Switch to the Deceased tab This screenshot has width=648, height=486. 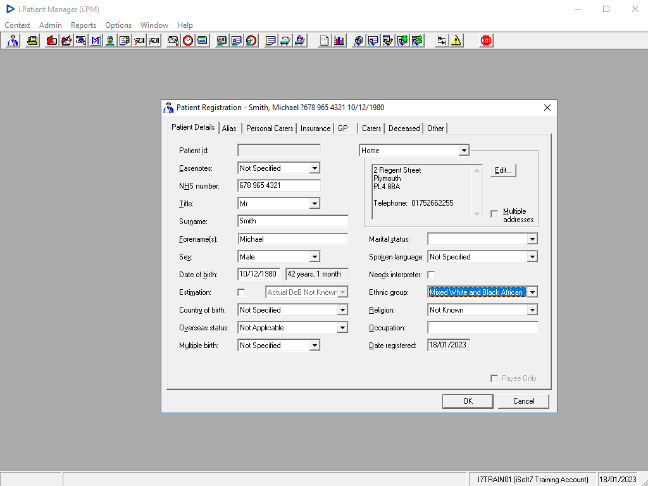click(404, 128)
